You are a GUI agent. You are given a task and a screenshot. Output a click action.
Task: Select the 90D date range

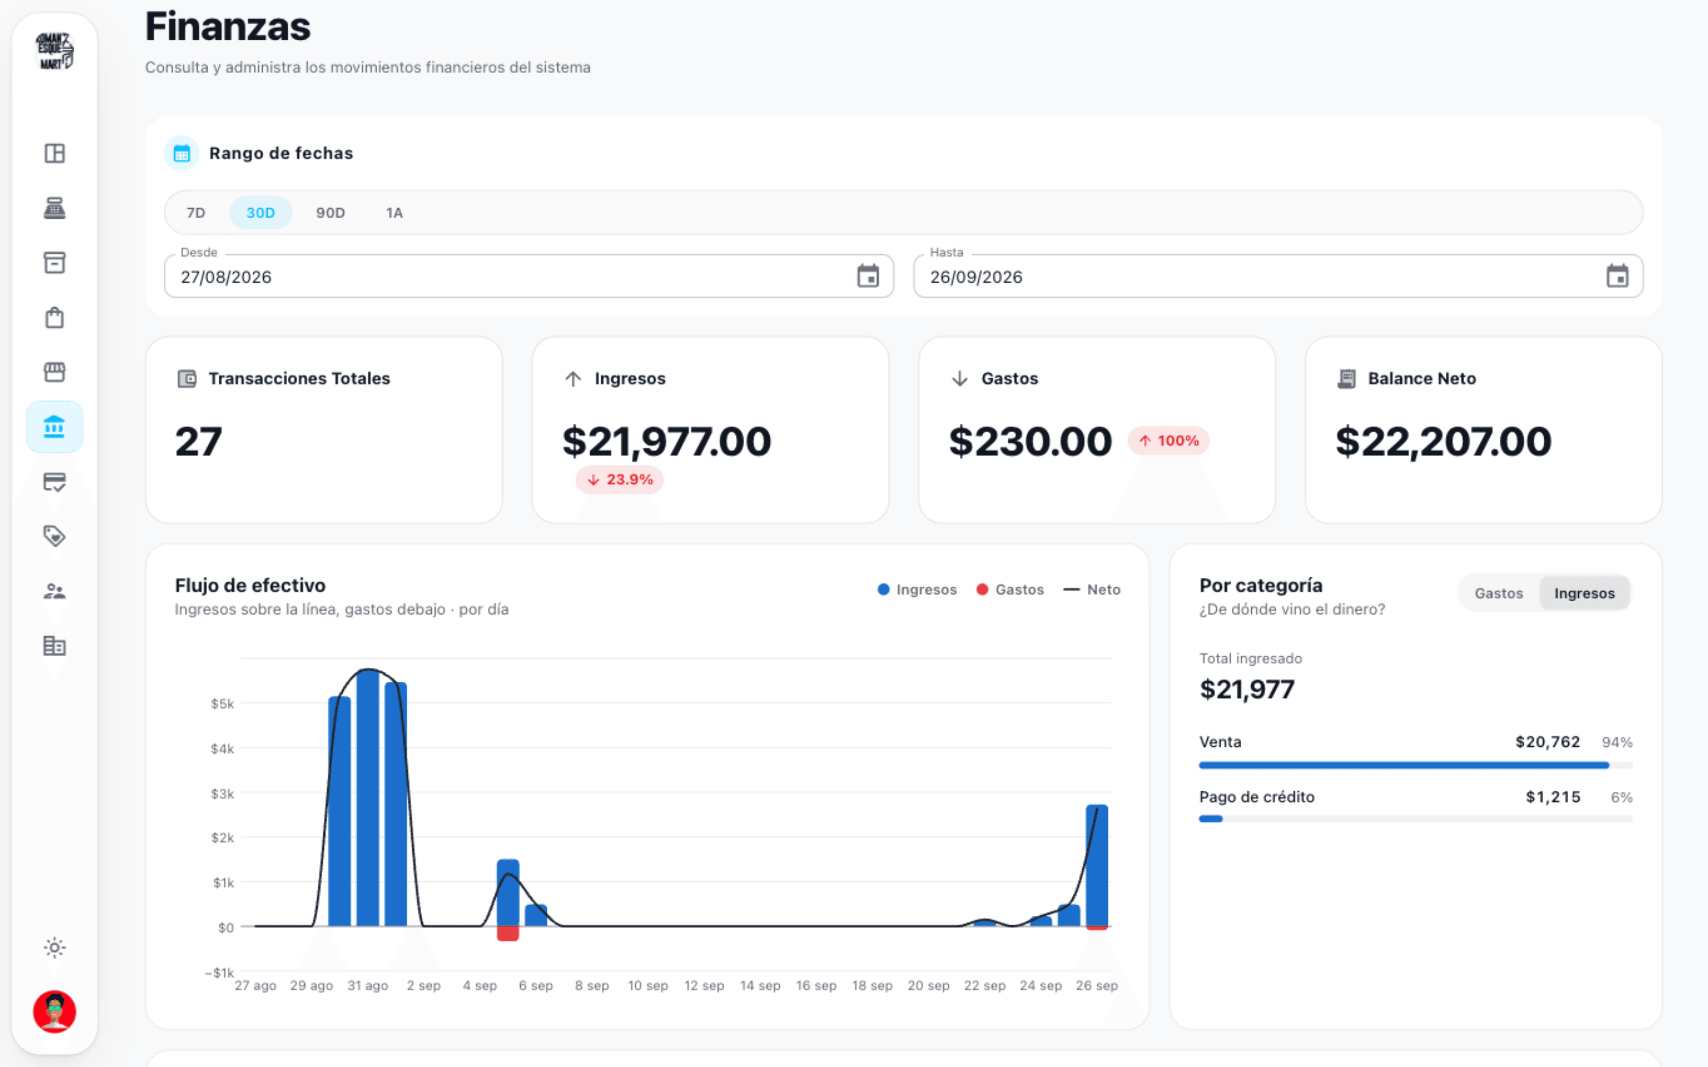click(x=330, y=212)
